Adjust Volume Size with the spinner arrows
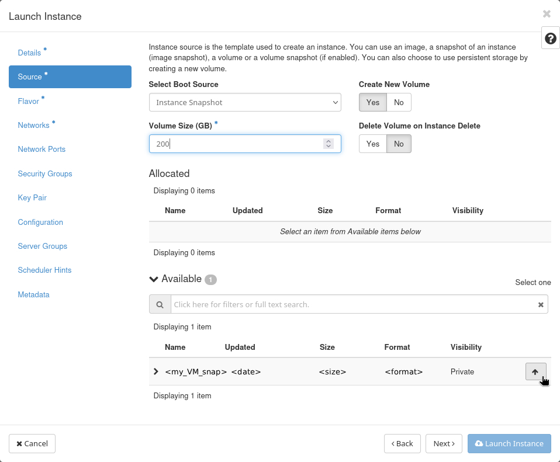 click(329, 144)
